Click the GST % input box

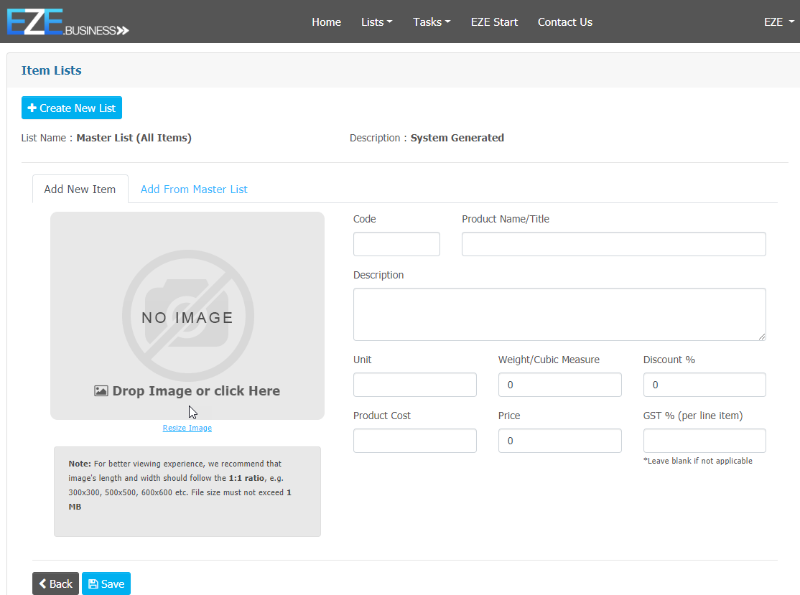(x=704, y=441)
